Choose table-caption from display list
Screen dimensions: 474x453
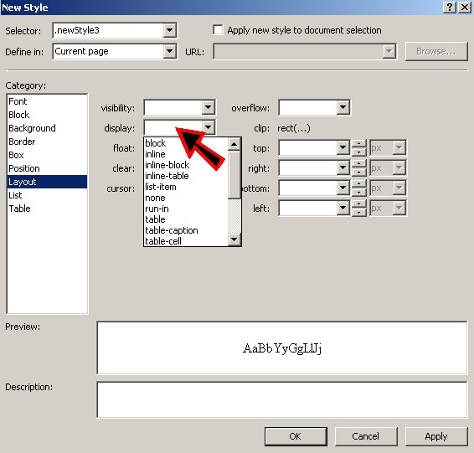pos(186,230)
